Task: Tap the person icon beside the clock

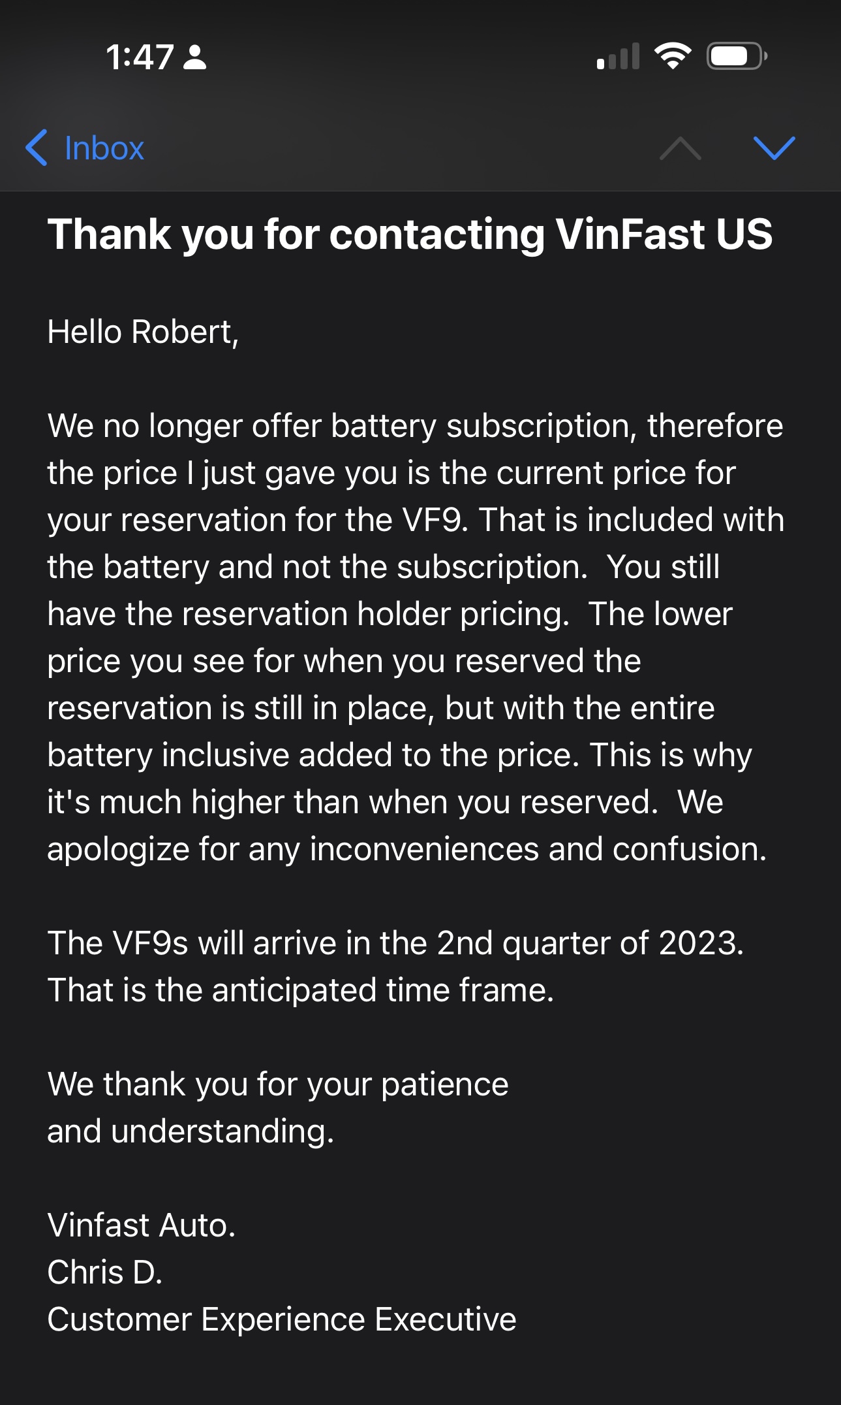Action: (x=194, y=57)
